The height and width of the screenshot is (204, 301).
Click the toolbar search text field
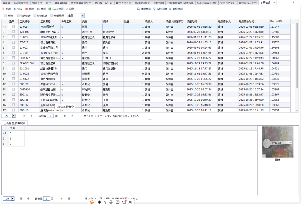point(106,9)
